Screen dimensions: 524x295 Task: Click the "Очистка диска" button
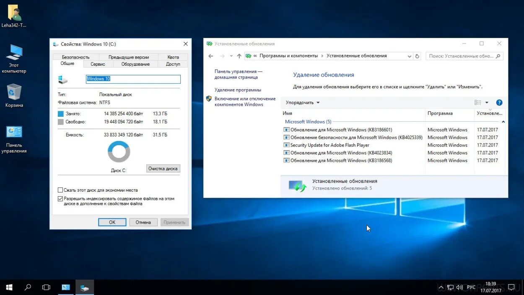point(163,168)
